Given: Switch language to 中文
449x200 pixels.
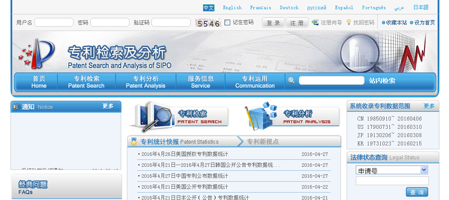Looking at the screenshot, I should pos(209,8).
